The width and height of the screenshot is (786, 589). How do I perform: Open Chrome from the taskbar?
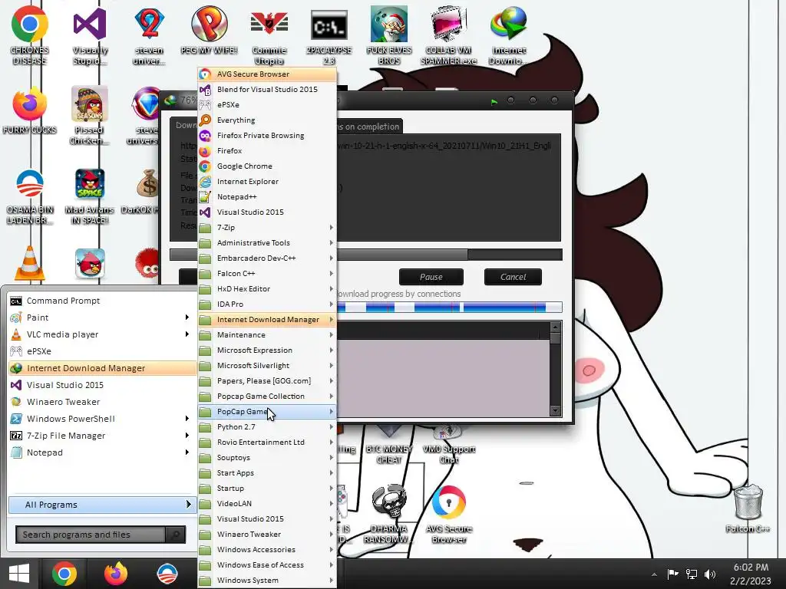click(x=64, y=574)
